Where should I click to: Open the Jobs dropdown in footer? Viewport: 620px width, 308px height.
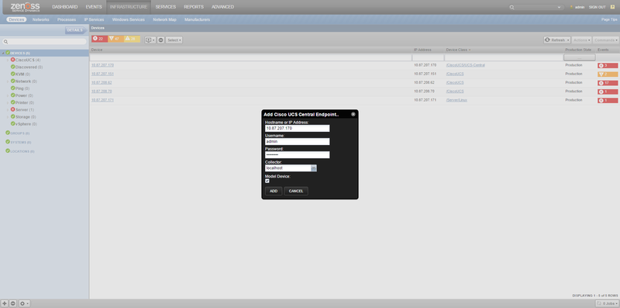[x=608, y=303]
